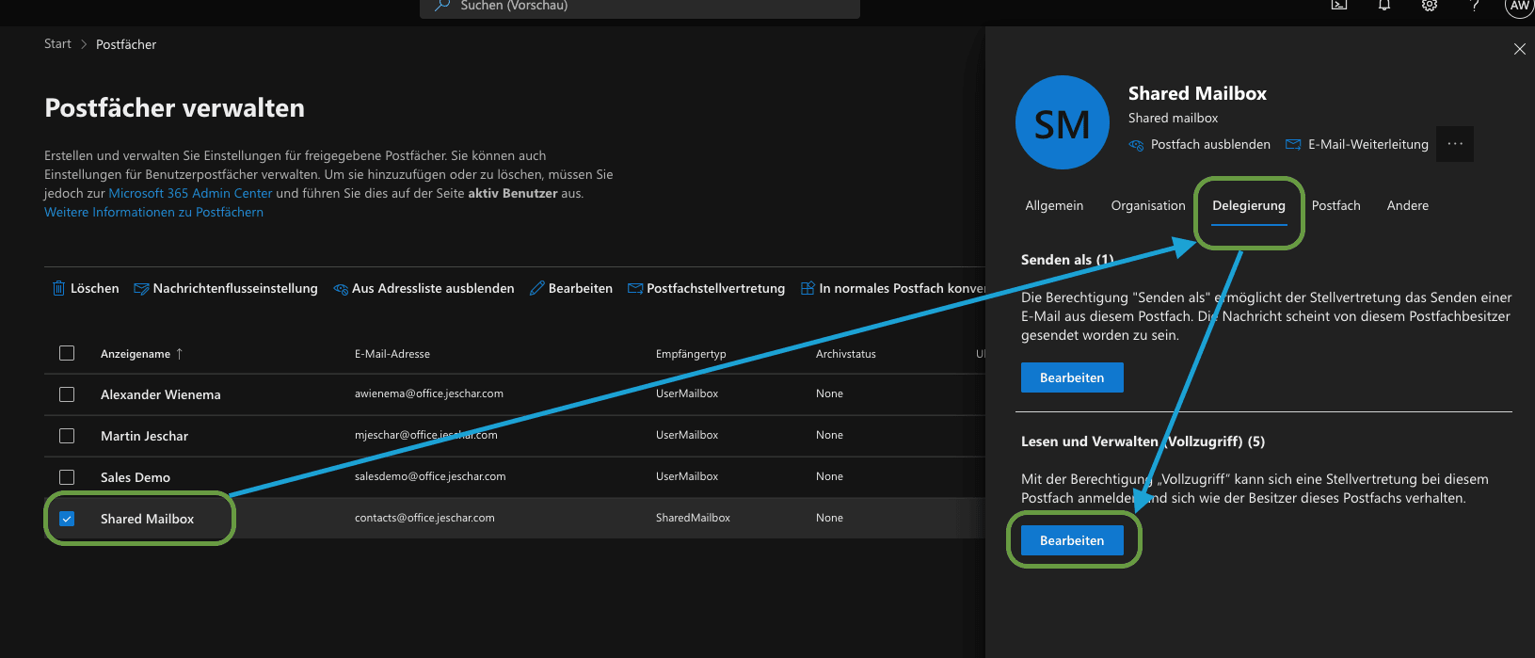This screenshot has height=658, width=1535.
Task: Sort by the Anzeigename column header
Action: tap(136, 354)
